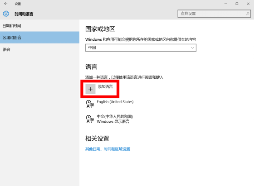Click the 添加语言 label
Image resolution: width=254 pixels, height=186 pixels.
(x=105, y=86)
